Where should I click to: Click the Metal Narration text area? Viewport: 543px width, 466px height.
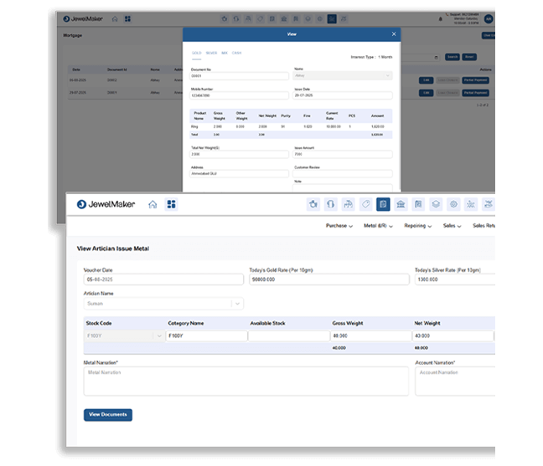[x=246, y=381]
